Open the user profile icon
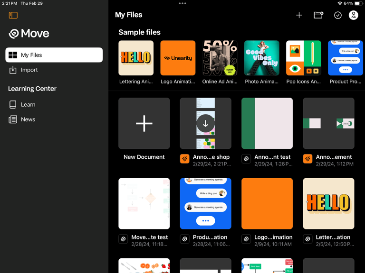 354,15
